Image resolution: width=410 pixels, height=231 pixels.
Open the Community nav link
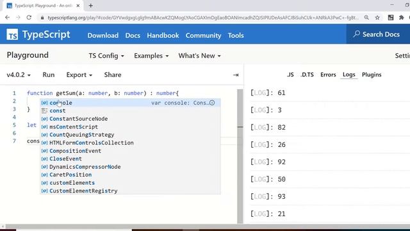[x=204, y=35]
